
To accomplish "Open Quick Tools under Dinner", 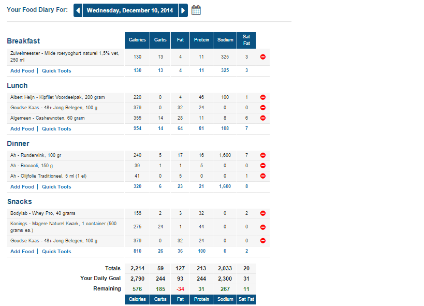I will (x=56, y=187).
